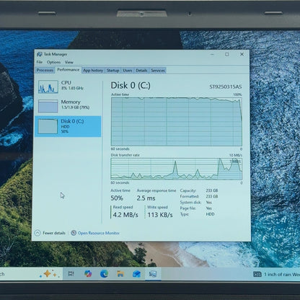Select Disk 0 (C:) in sidebar
The height and width of the screenshot is (300, 300).
pos(68,126)
